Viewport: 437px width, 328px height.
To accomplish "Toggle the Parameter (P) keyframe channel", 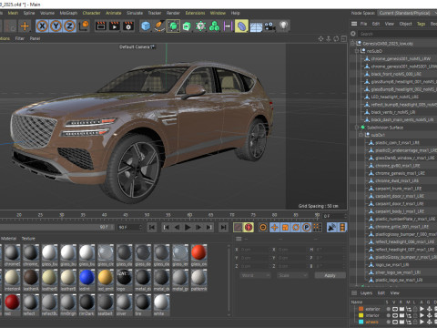I will (x=307, y=227).
